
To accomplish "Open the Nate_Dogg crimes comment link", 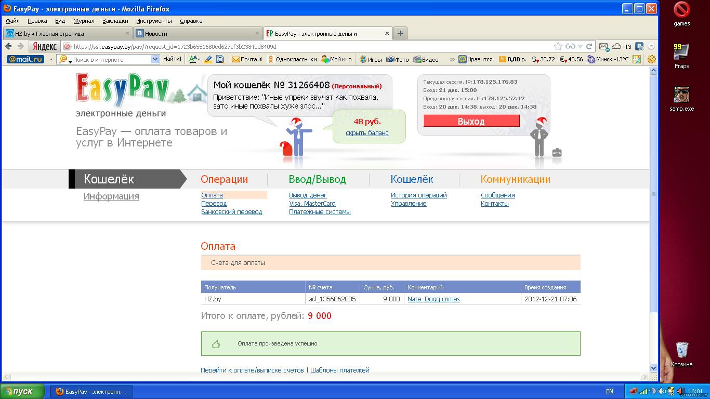I will tap(433, 299).
